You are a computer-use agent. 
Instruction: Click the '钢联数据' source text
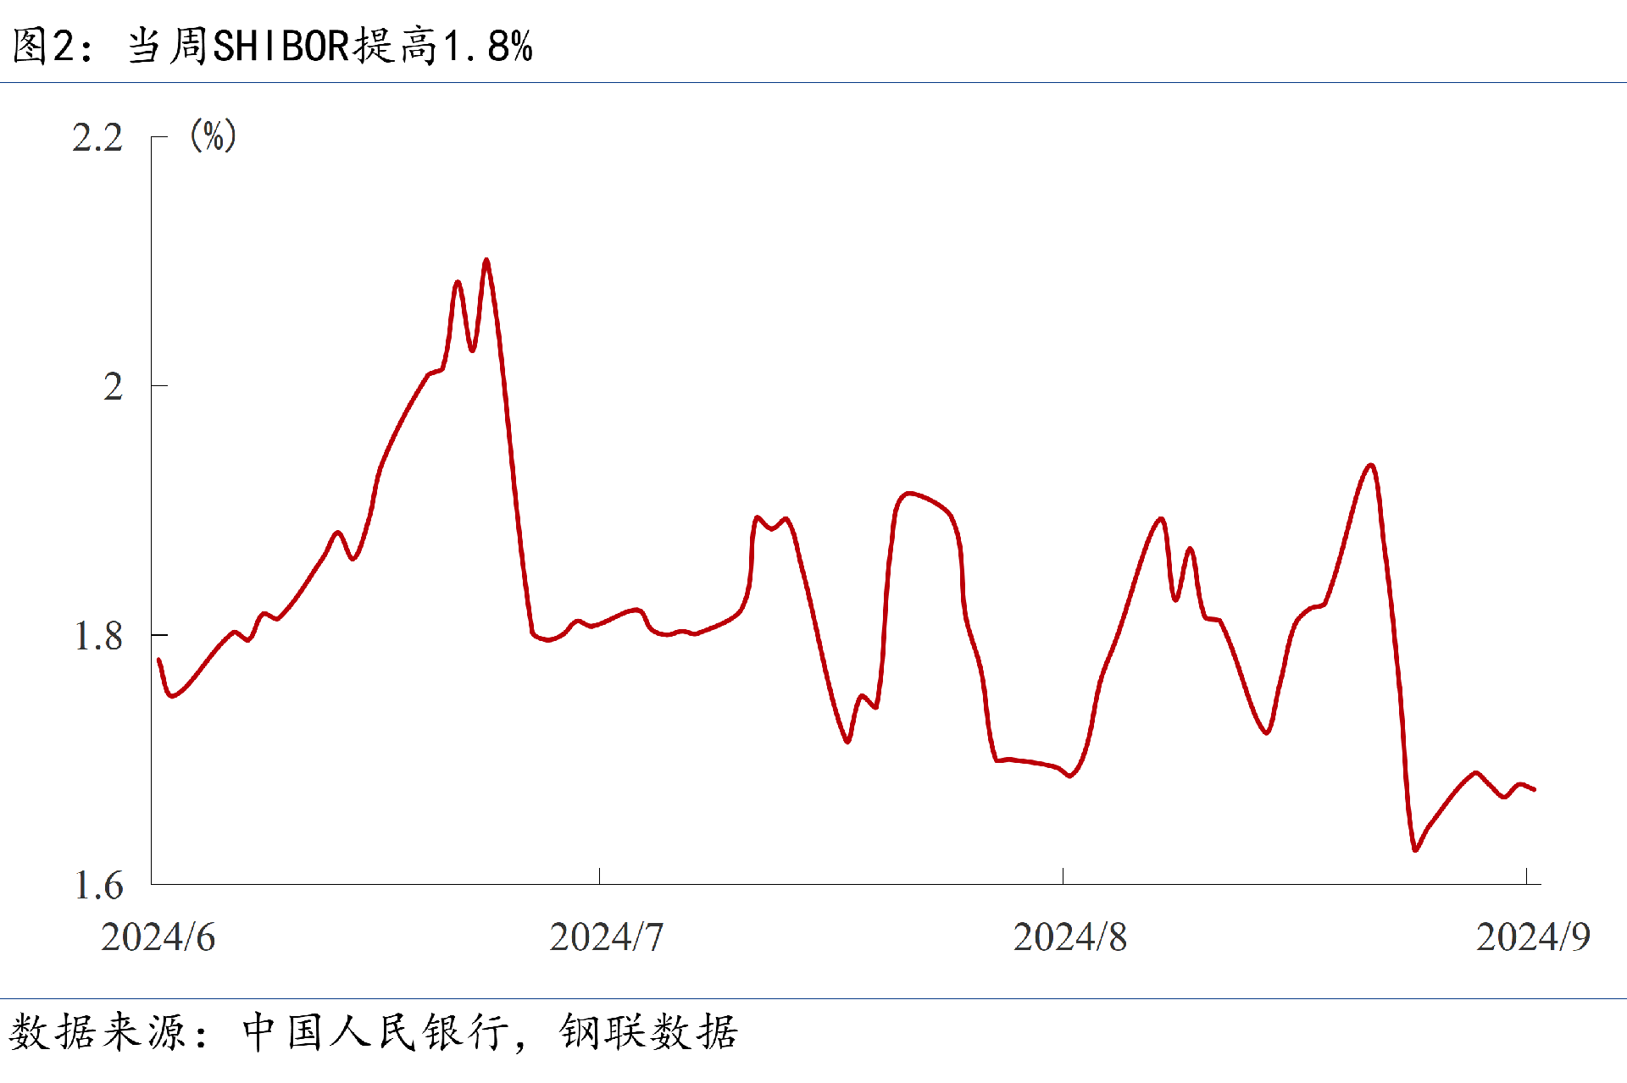tap(648, 1032)
